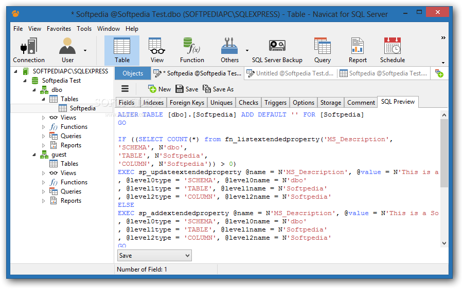Image resolution: width=463 pixels, height=289 pixels.
Task: Click scroll down arrow in SQL preview
Action: tap(444, 243)
